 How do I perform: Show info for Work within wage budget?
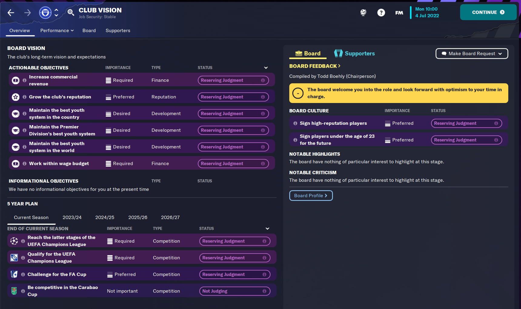tap(25, 164)
